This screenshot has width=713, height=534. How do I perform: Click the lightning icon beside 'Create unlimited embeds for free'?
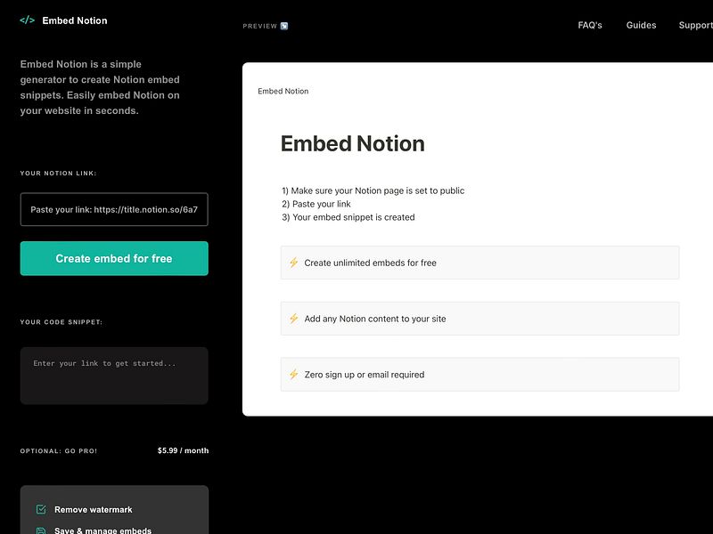[293, 262]
